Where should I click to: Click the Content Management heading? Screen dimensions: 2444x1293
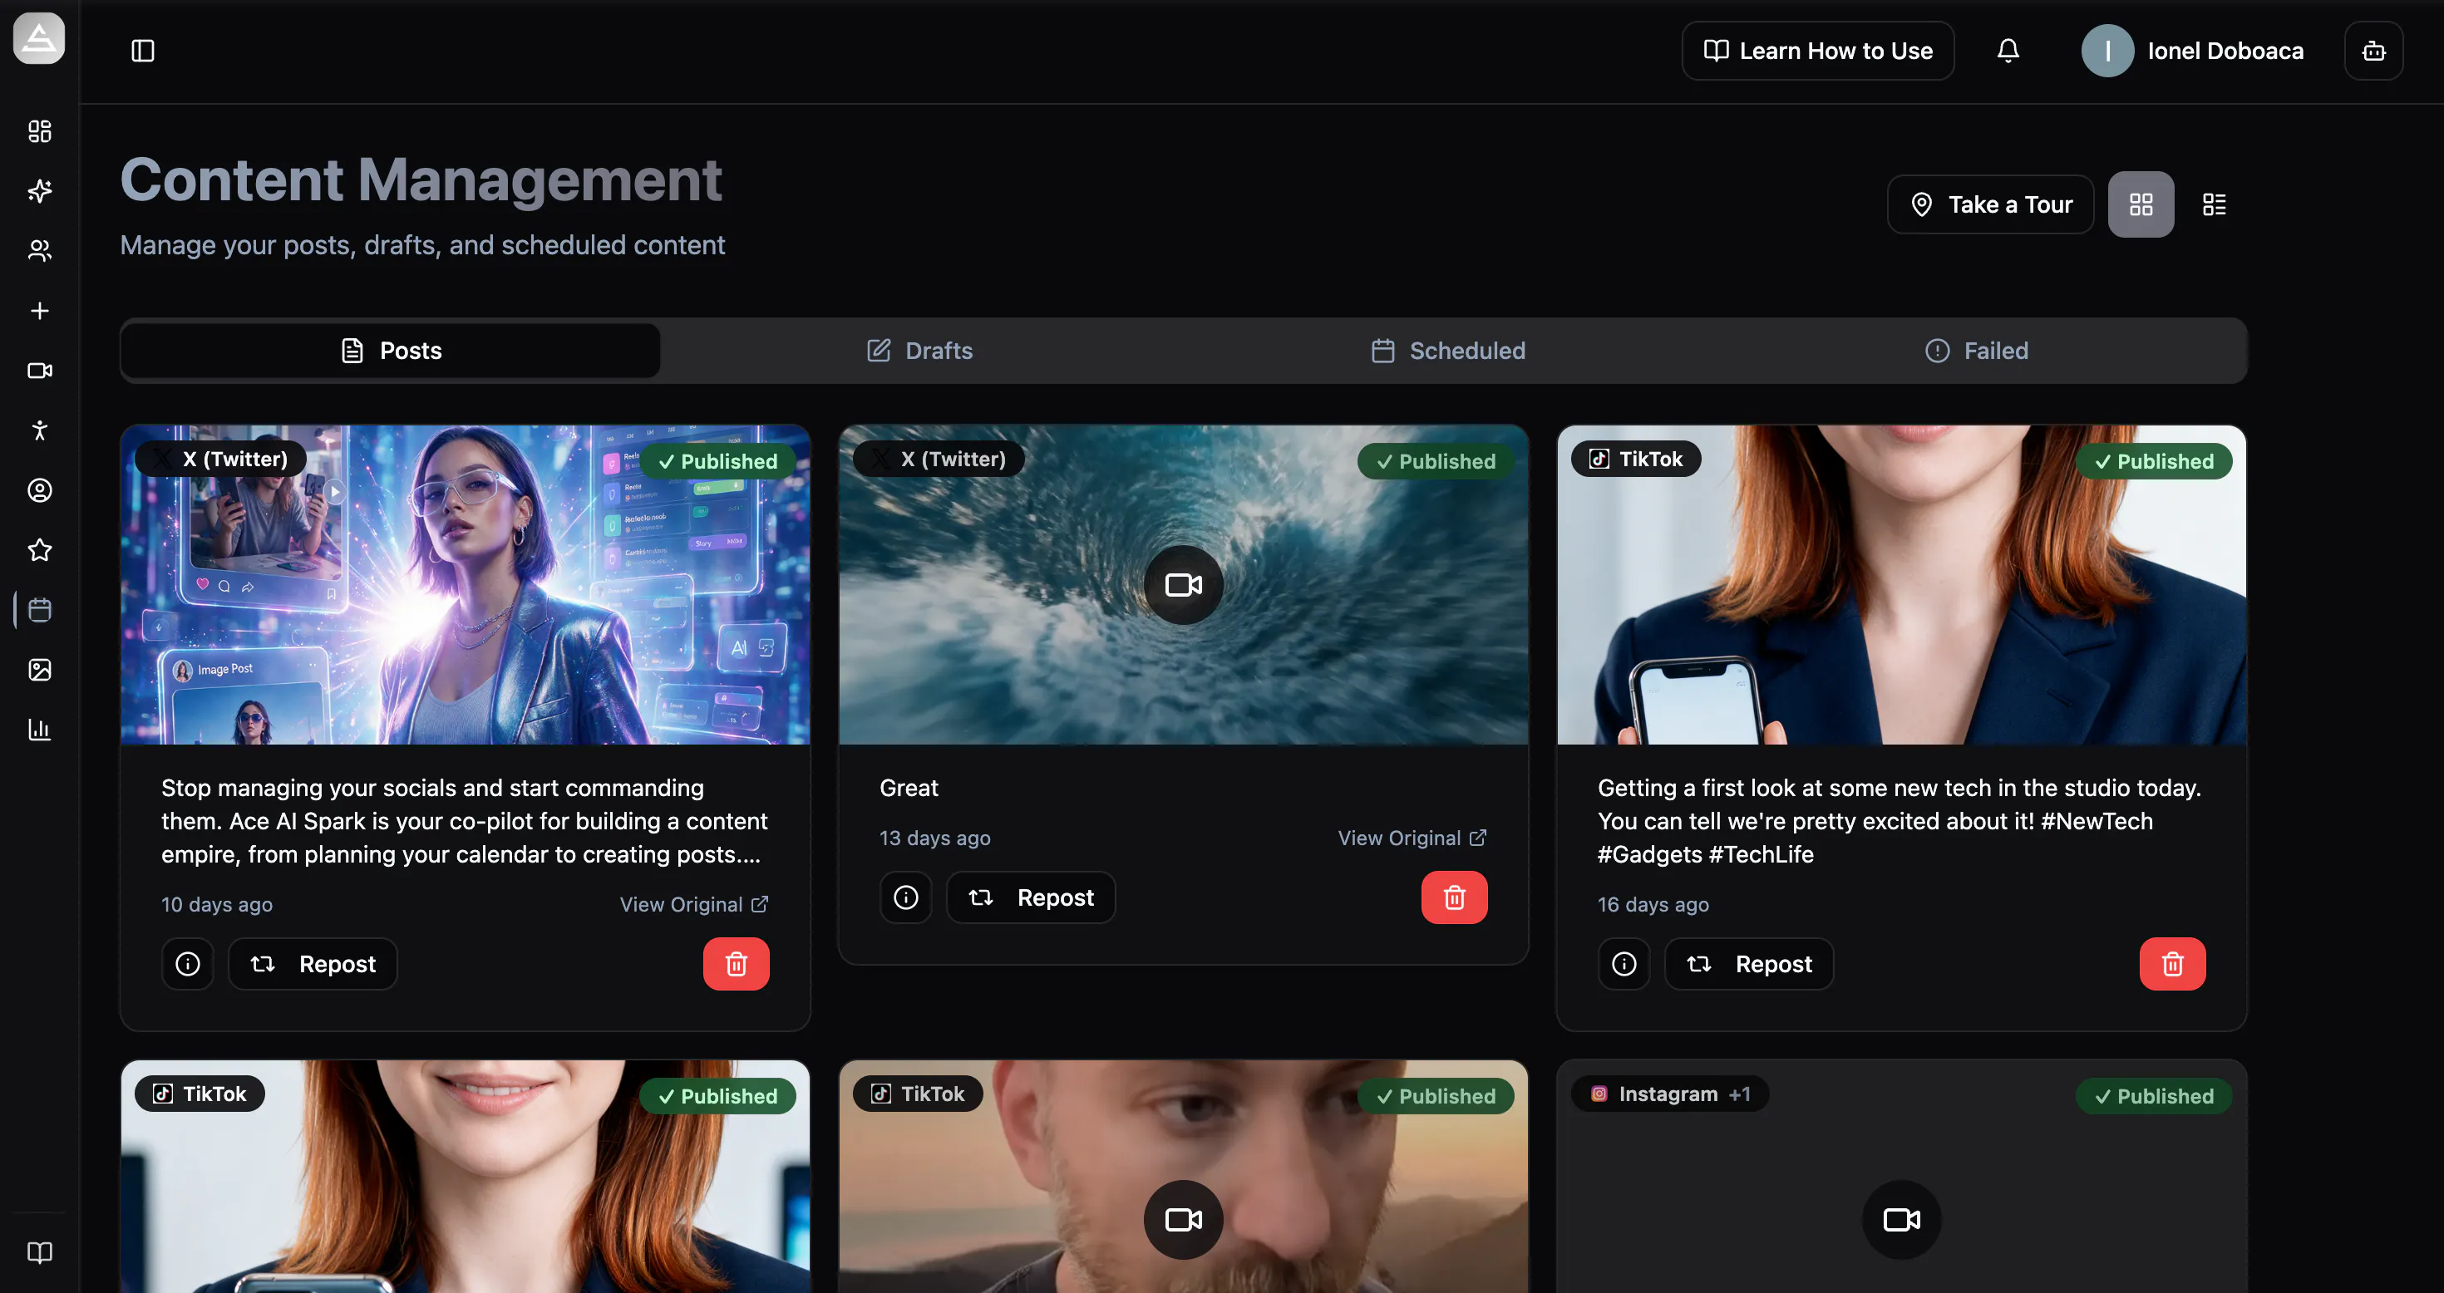click(x=421, y=179)
